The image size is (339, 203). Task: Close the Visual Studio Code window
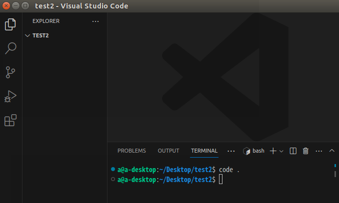coord(6,5)
